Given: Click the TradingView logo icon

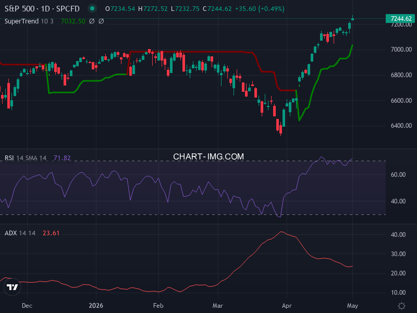Looking at the screenshot, I should tap(12, 287).
